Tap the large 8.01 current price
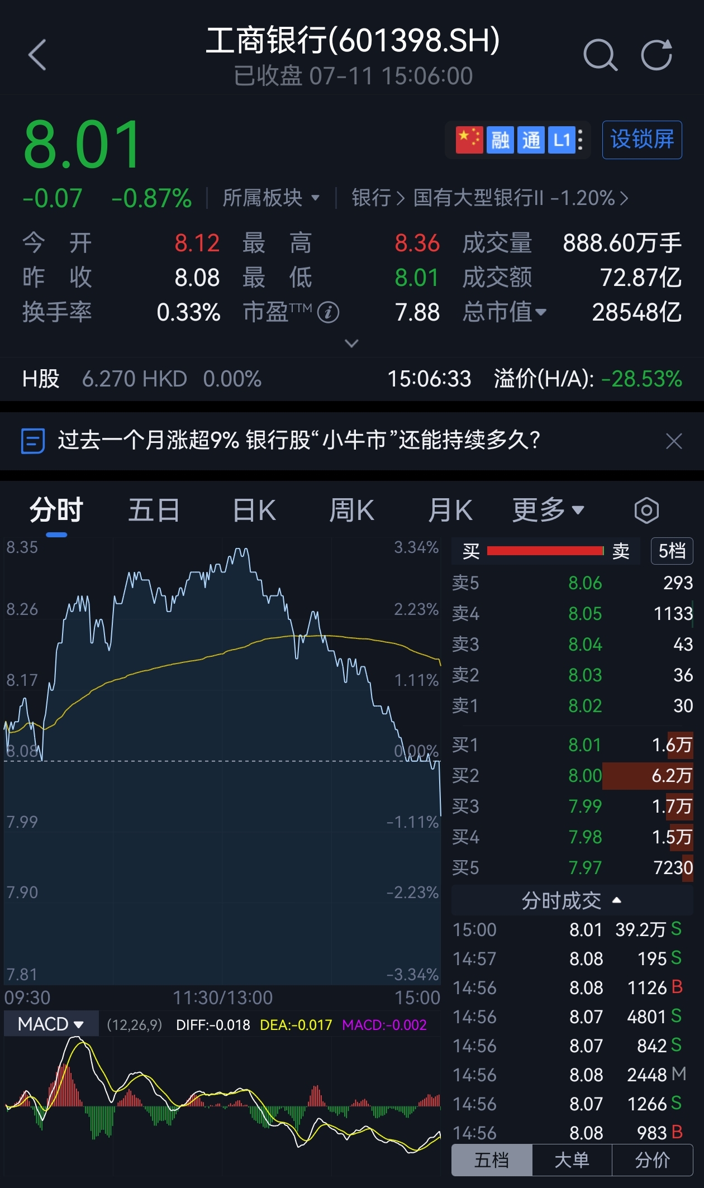The width and height of the screenshot is (704, 1188). 82,144
